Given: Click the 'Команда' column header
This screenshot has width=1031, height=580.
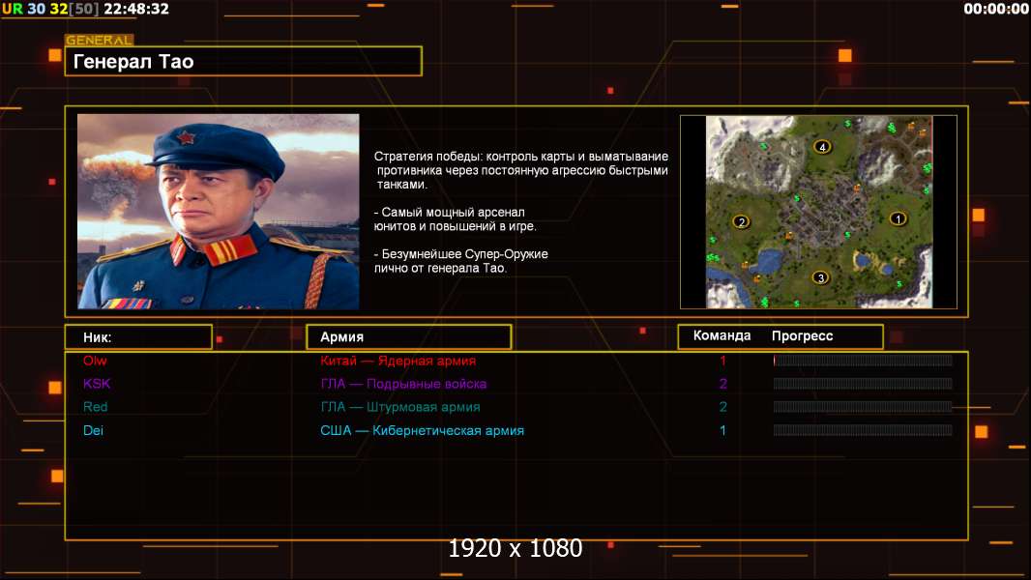Looking at the screenshot, I should 722,335.
